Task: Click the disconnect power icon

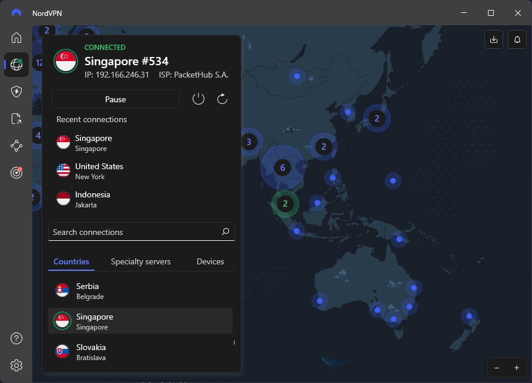Action: (x=198, y=99)
